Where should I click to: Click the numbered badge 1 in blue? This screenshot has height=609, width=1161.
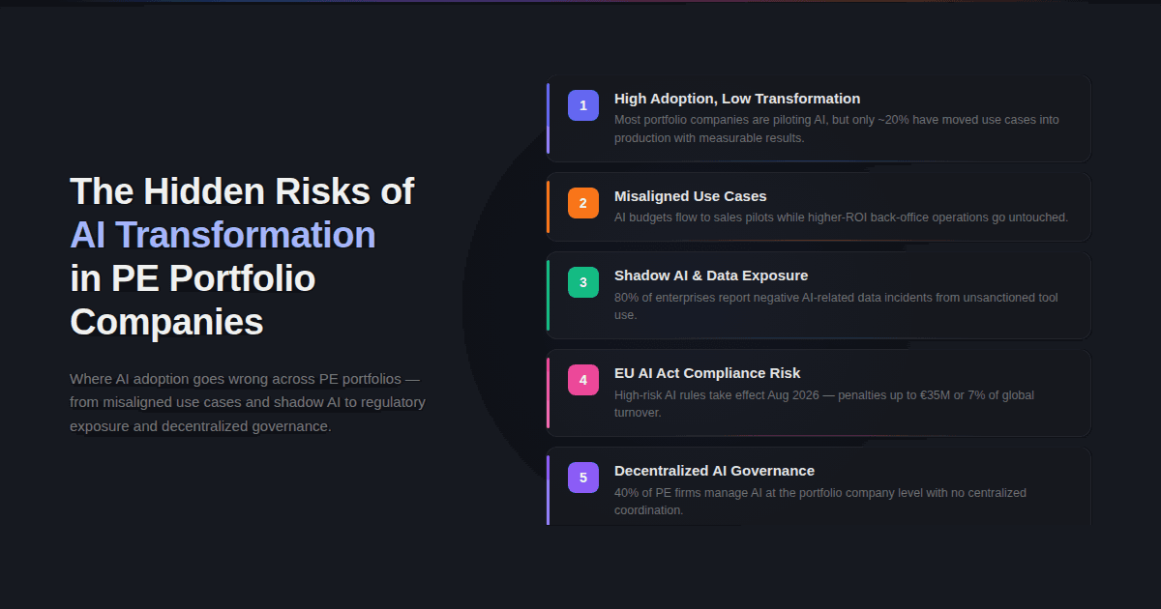pyautogui.click(x=582, y=104)
